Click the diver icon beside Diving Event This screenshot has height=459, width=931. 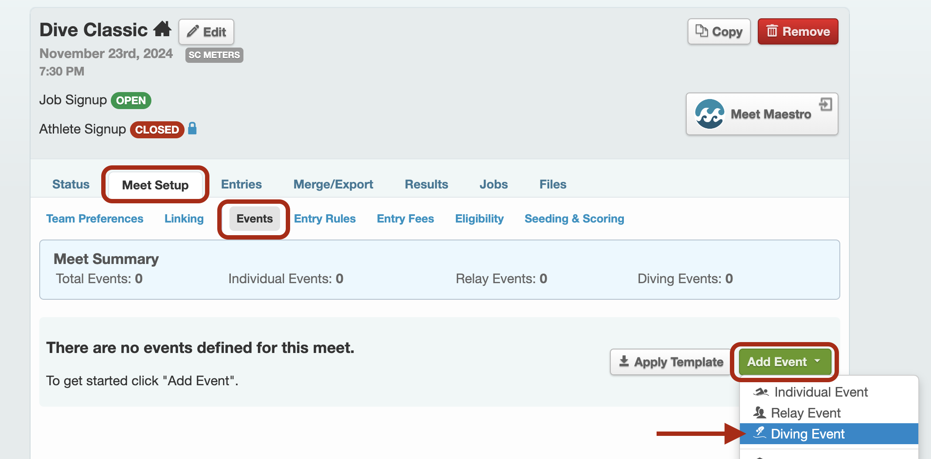pyautogui.click(x=760, y=433)
